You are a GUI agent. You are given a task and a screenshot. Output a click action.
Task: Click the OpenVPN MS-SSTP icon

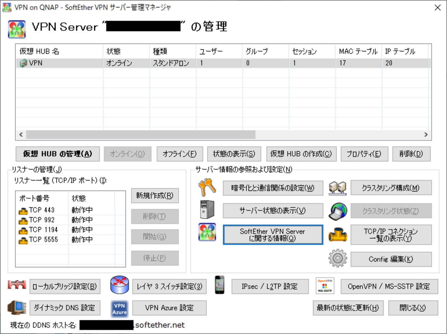point(325,286)
